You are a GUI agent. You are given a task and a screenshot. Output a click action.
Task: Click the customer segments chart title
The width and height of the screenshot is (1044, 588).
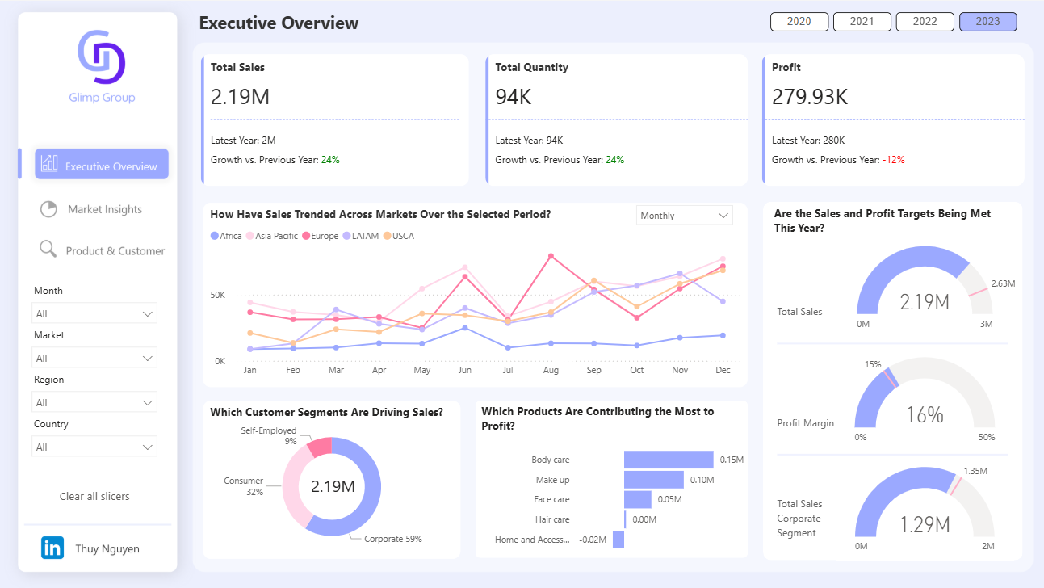[326, 412]
